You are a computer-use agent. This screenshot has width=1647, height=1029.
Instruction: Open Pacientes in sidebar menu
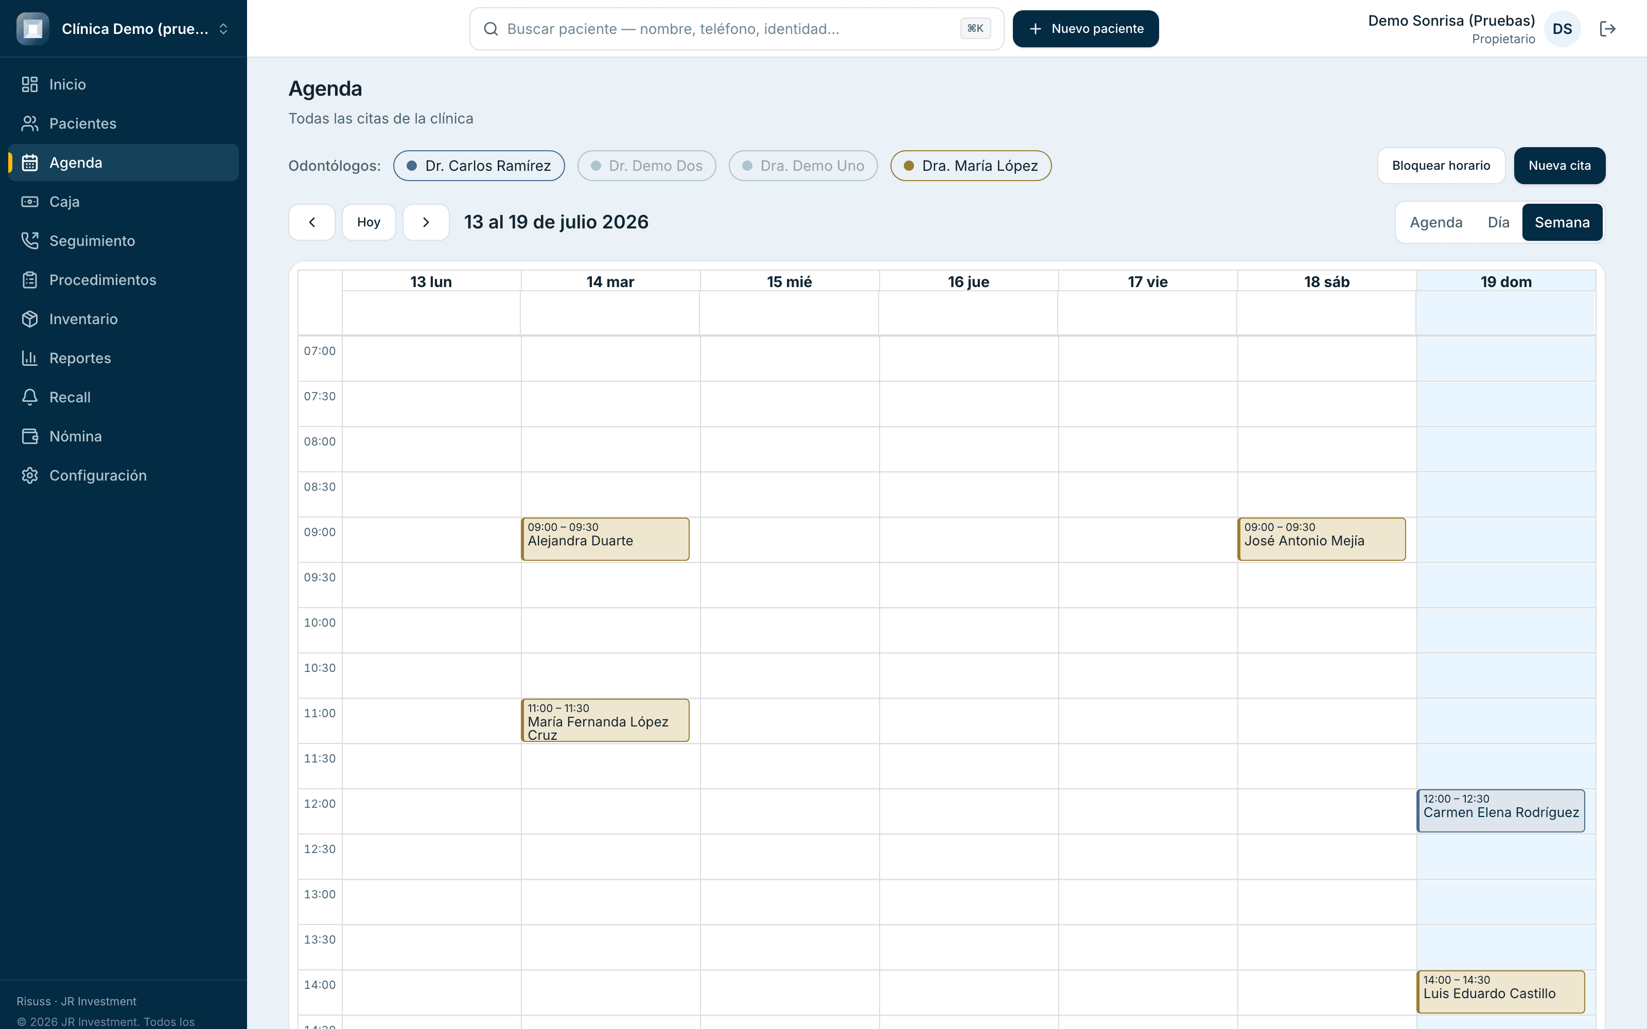point(123,123)
